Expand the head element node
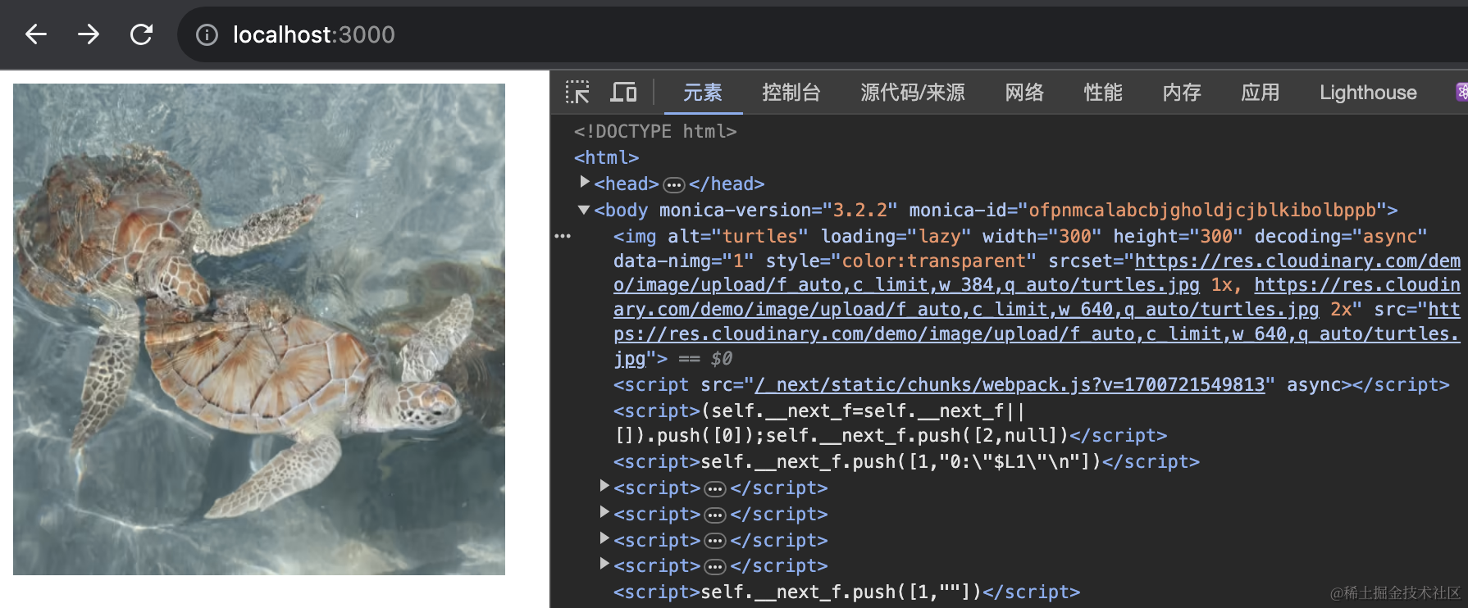The width and height of the screenshot is (1468, 608). click(585, 182)
